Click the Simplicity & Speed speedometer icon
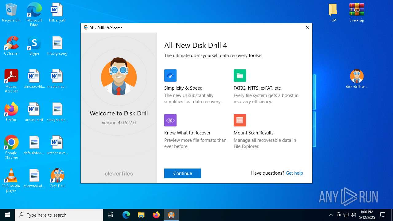 (x=170, y=76)
